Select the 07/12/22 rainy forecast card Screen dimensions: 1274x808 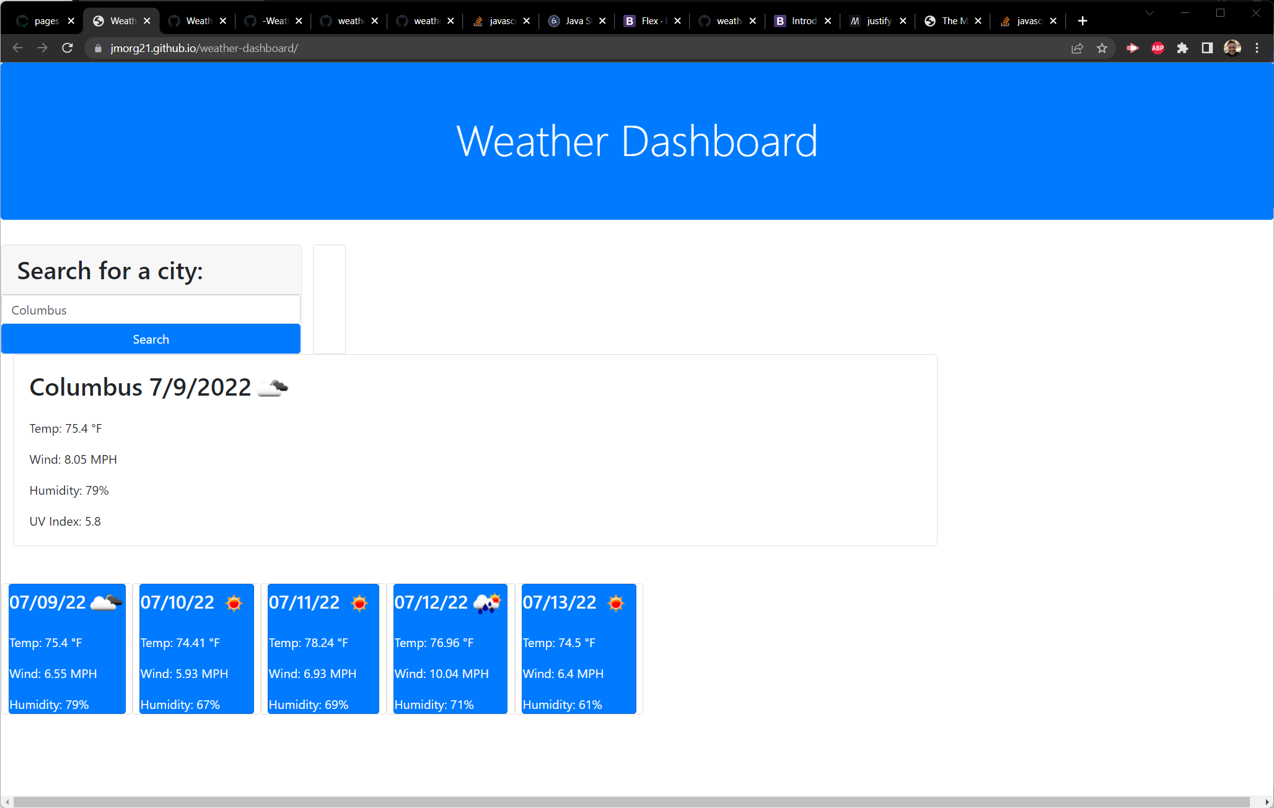(450, 649)
